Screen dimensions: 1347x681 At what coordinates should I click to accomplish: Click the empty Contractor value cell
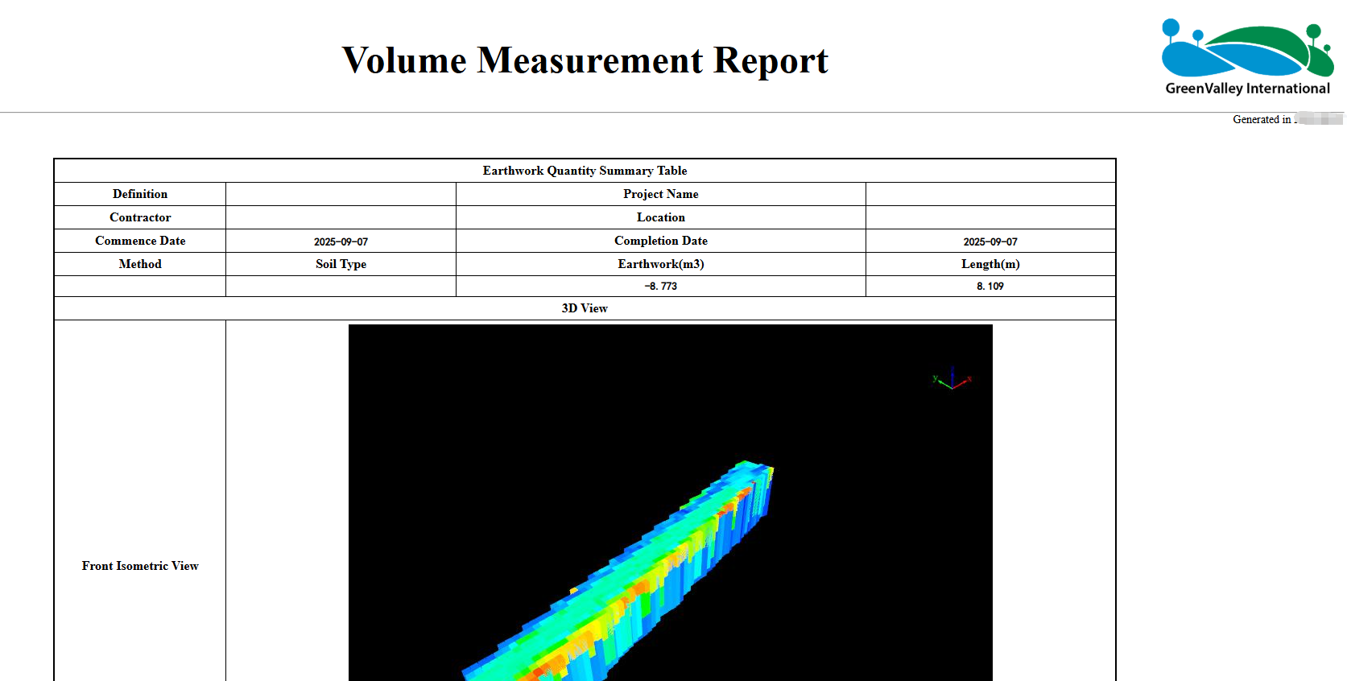coord(341,217)
